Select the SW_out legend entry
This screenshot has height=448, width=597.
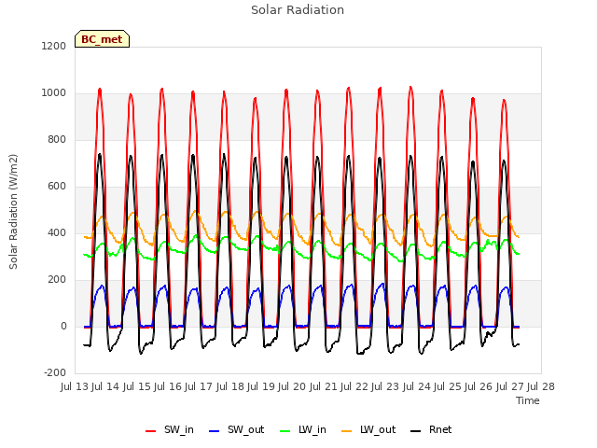tap(236, 430)
